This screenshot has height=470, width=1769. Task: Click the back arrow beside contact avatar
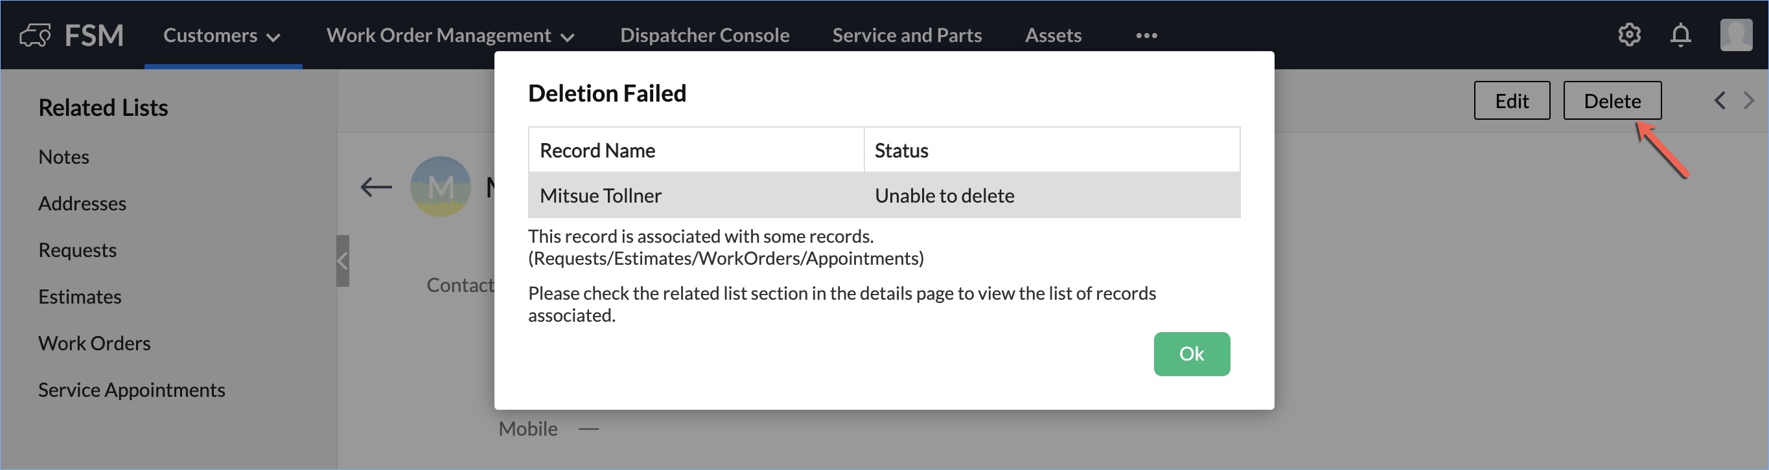coord(376,186)
